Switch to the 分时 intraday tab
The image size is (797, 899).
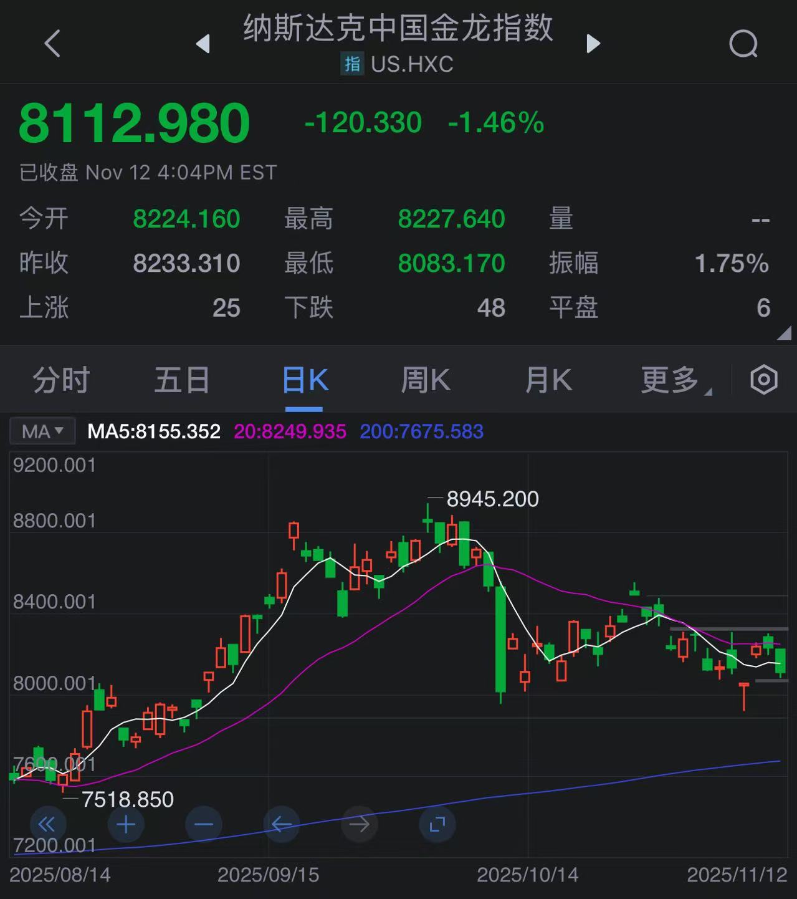tap(60, 379)
